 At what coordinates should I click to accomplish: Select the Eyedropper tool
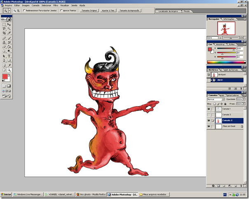(9, 66)
